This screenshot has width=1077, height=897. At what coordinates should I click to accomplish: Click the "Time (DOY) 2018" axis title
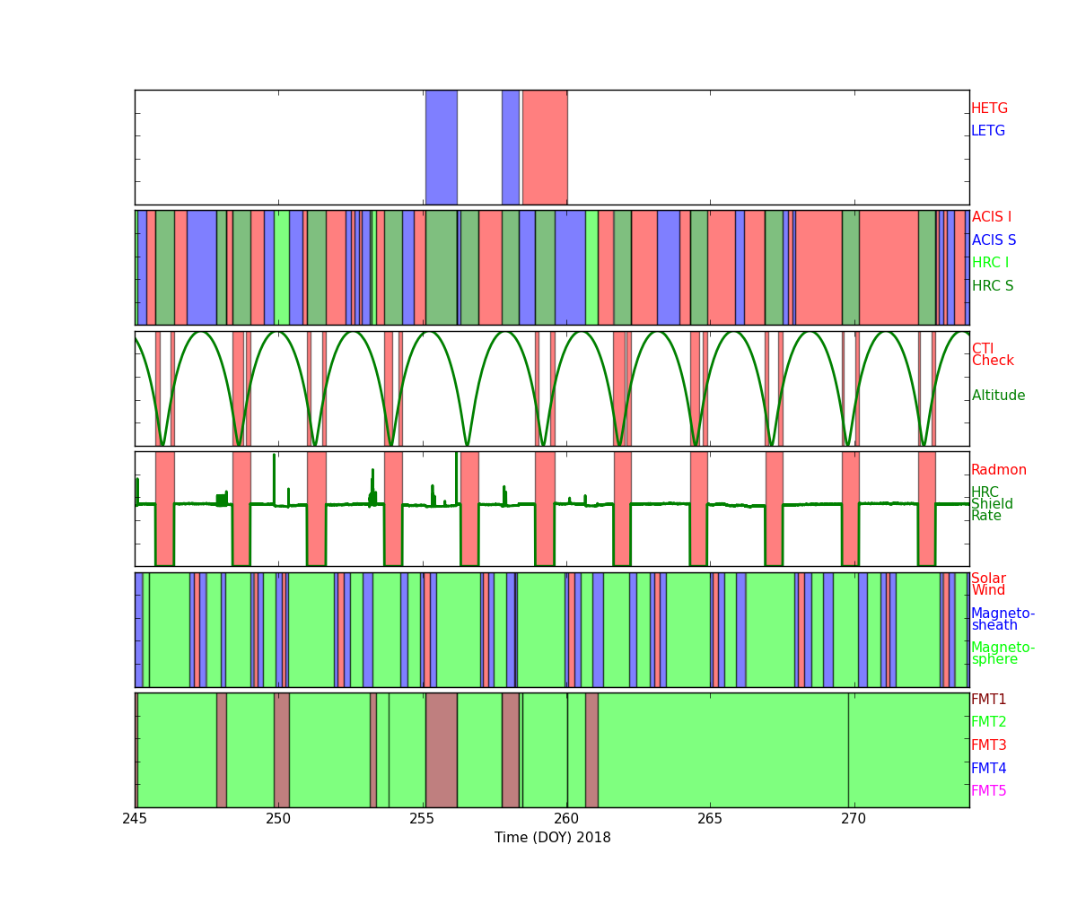(552, 838)
